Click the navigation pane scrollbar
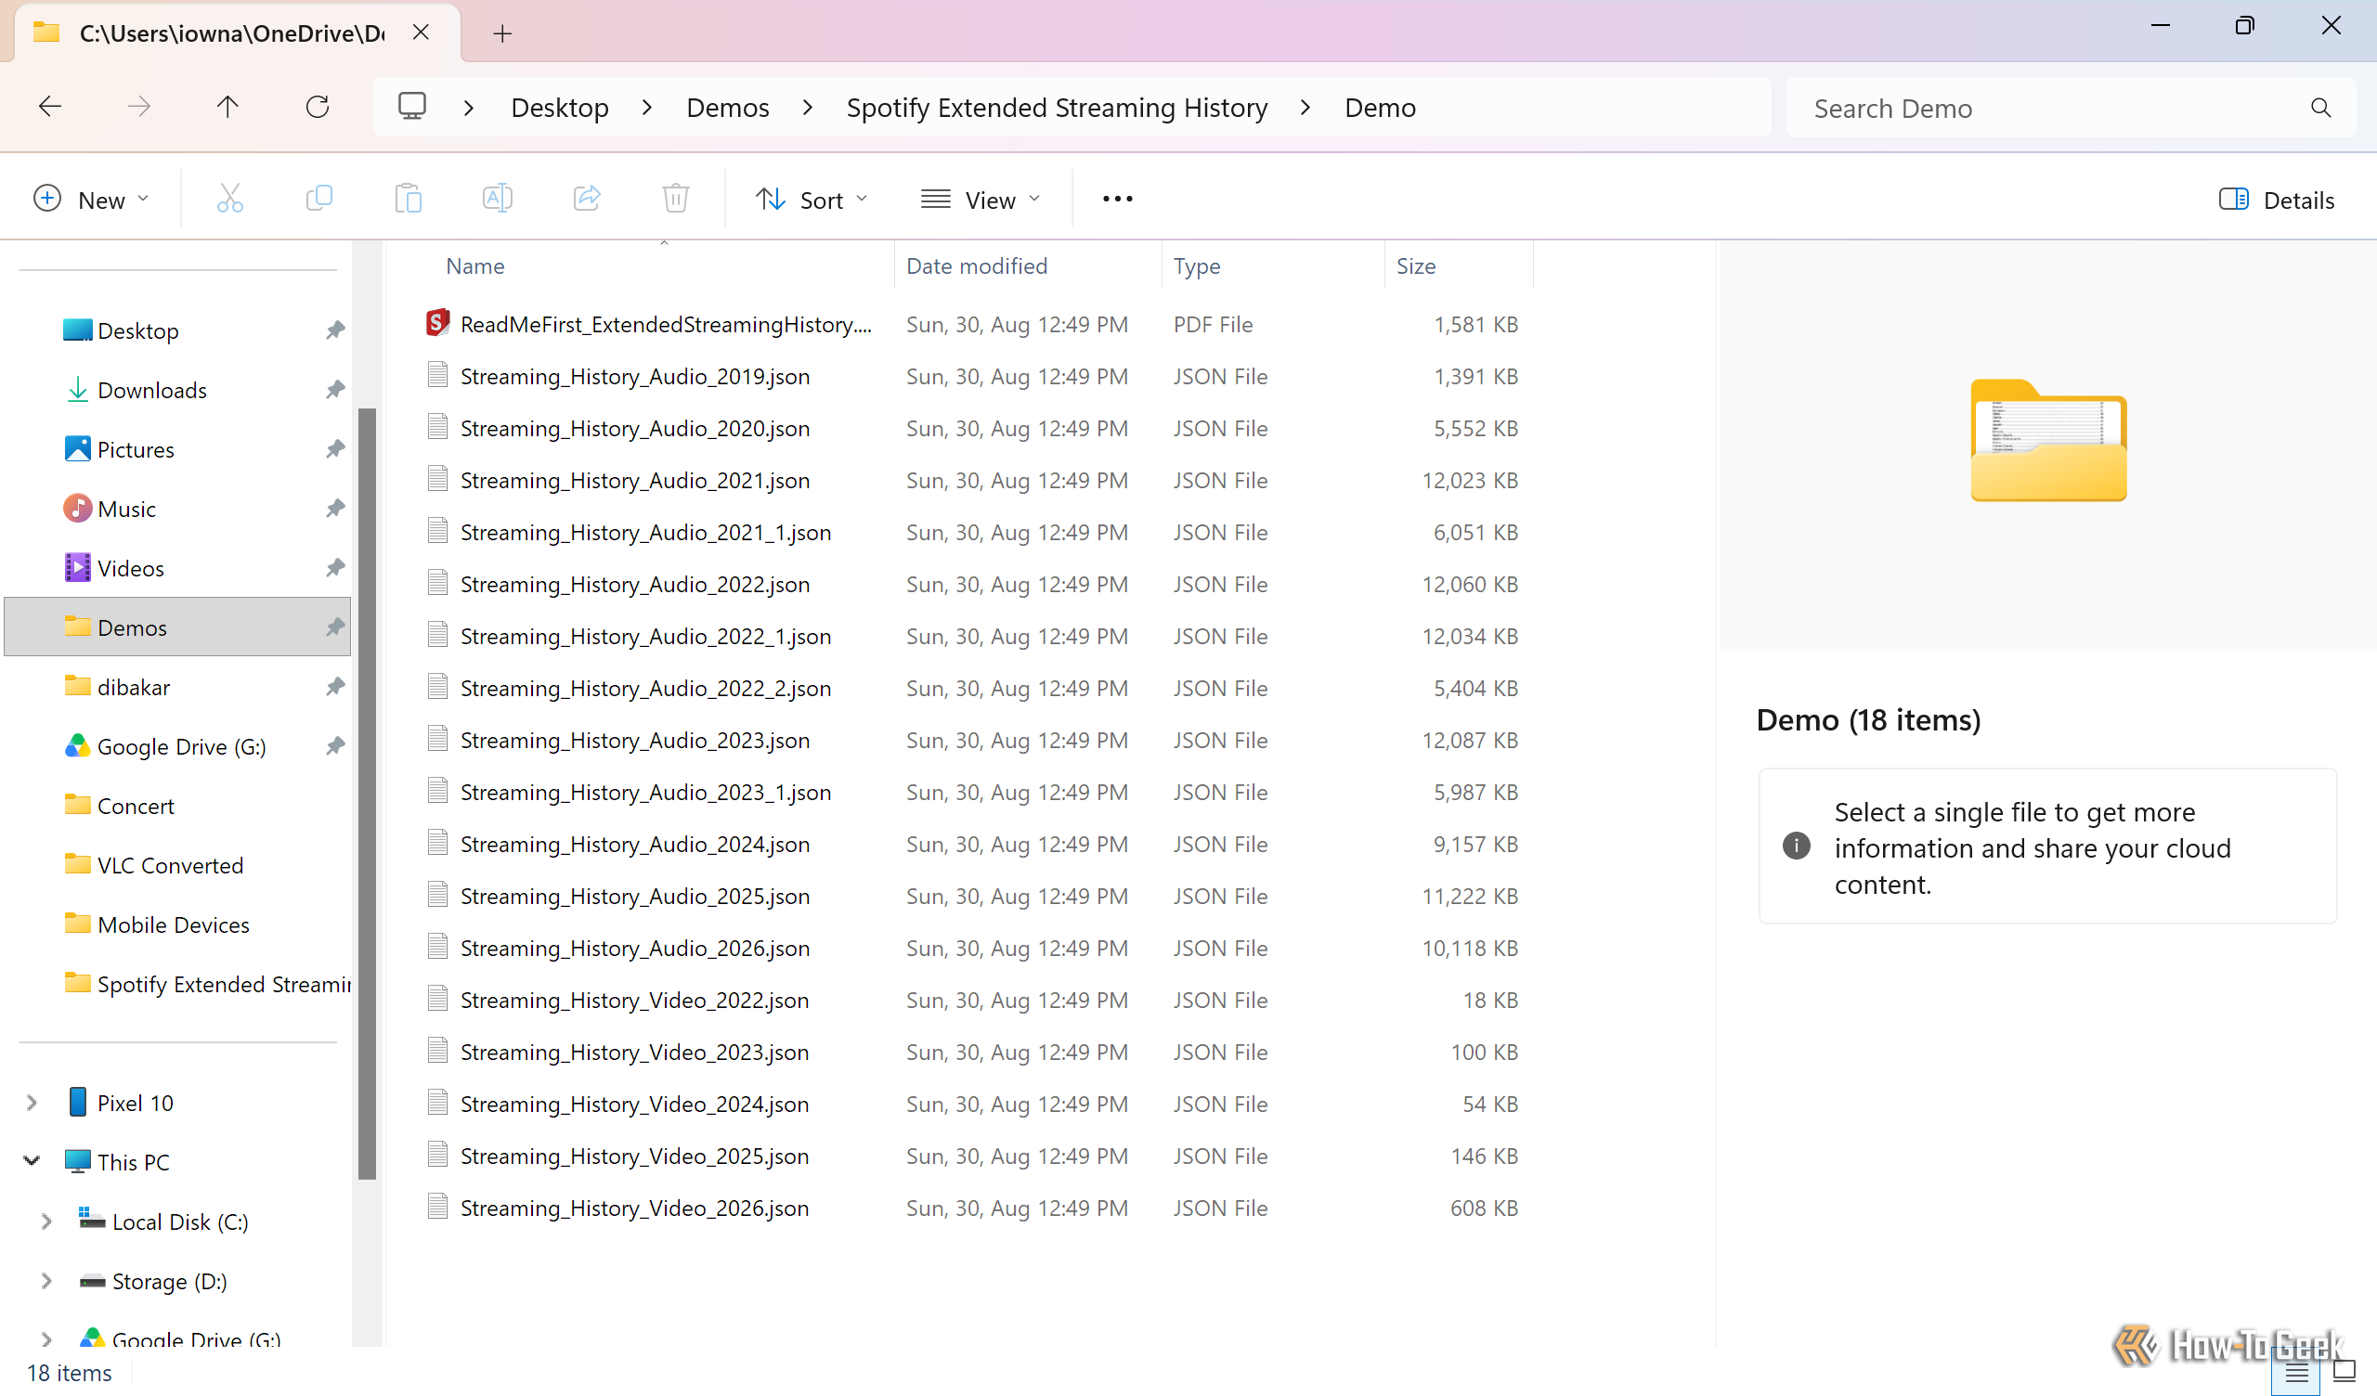This screenshot has height=1396, width=2377. pyautogui.click(x=367, y=793)
